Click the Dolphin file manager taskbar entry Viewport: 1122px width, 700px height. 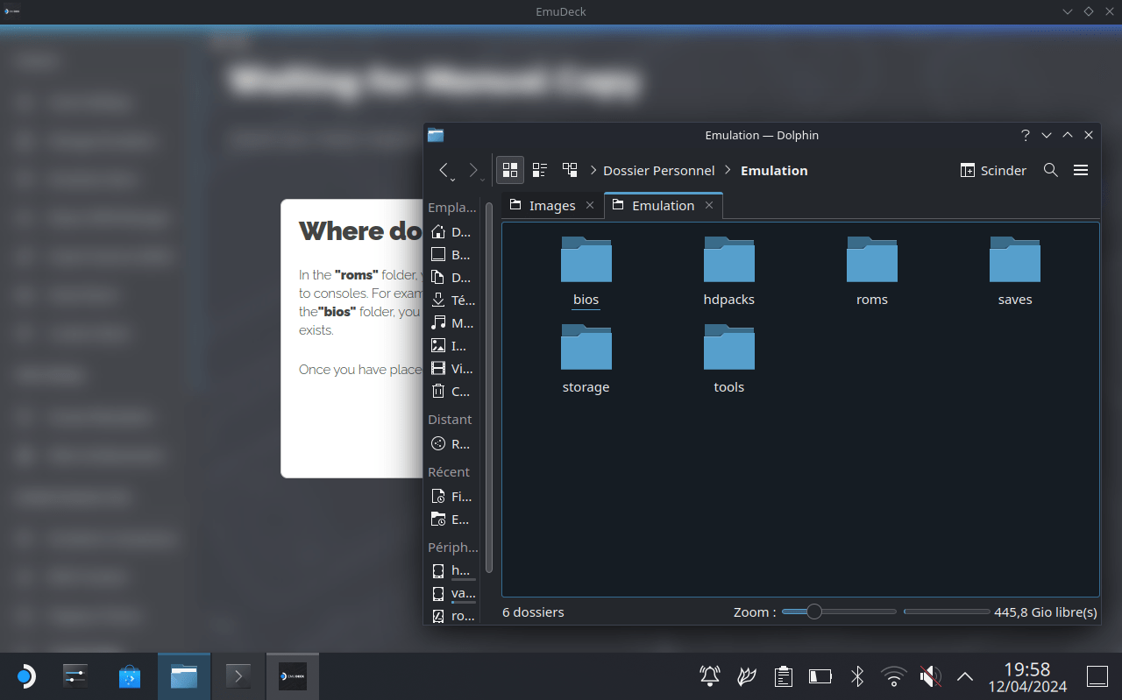point(184,676)
